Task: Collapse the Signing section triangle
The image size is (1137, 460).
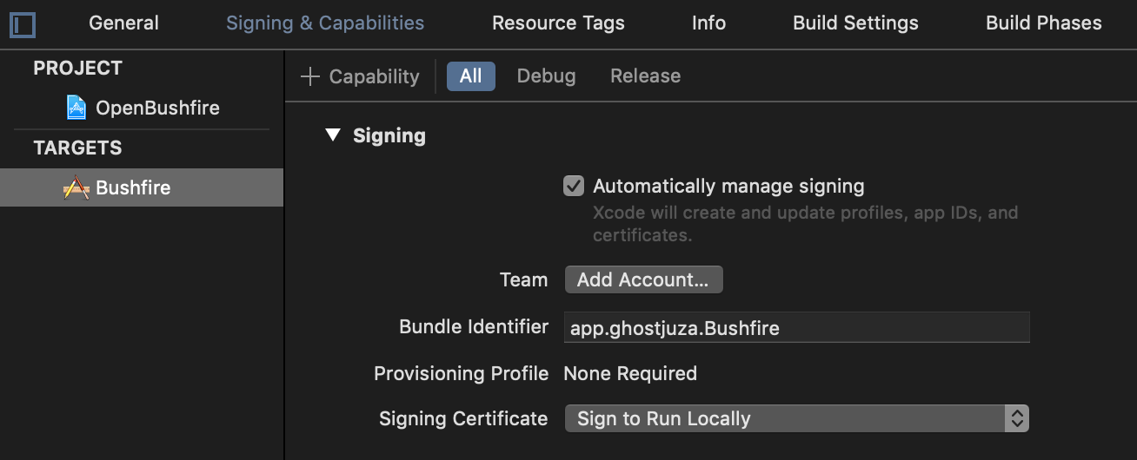Action: [x=333, y=135]
